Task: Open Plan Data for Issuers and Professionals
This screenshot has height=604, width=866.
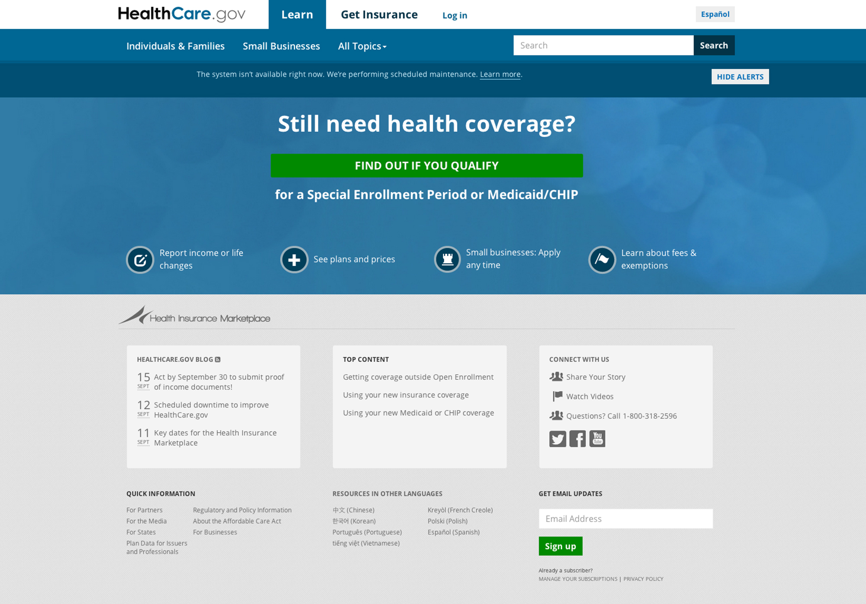Action: coord(157,547)
